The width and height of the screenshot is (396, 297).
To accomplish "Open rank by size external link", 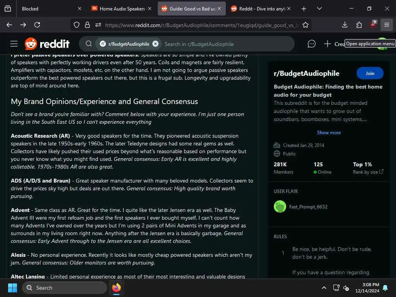I will tap(368, 172).
